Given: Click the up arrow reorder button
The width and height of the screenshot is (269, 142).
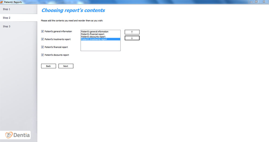Looking at the screenshot, I should click(x=132, y=32).
